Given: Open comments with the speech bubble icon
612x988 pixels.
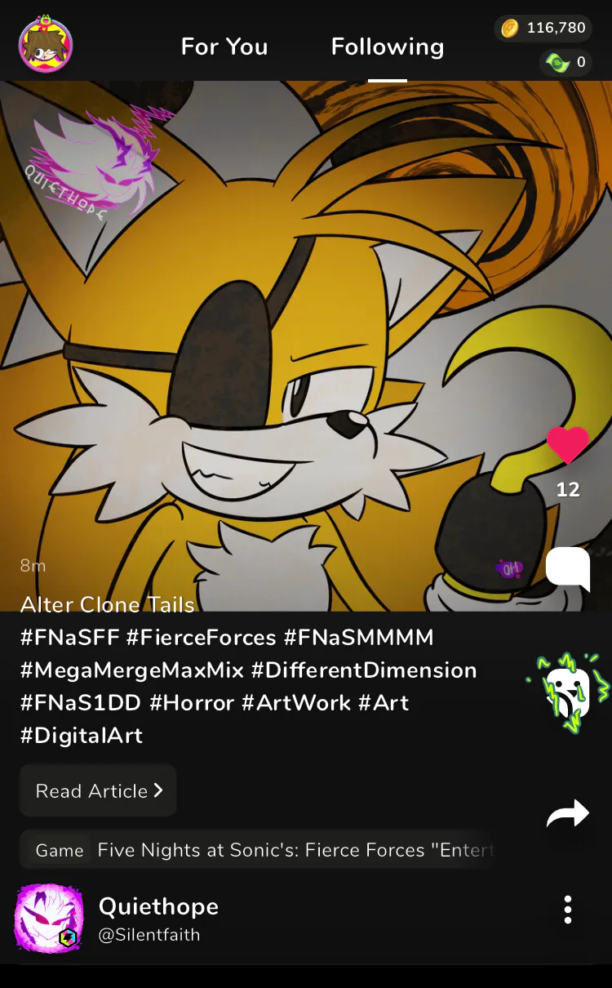Looking at the screenshot, I should point(568,569).
